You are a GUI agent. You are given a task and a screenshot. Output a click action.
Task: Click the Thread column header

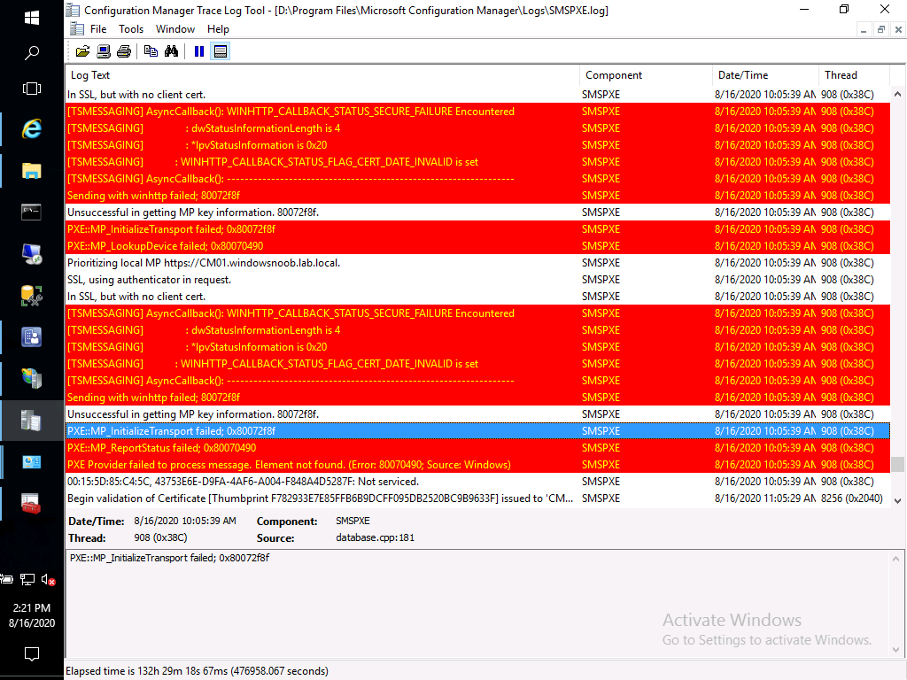coord(854,75)
